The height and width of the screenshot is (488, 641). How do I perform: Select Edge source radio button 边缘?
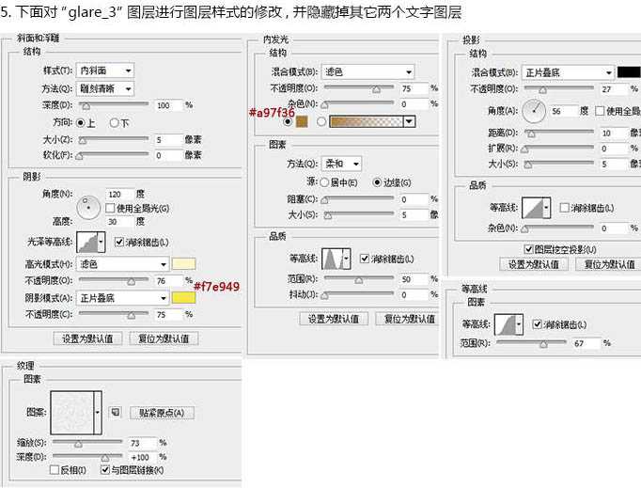pyautogui.click(x=377, y=182)
